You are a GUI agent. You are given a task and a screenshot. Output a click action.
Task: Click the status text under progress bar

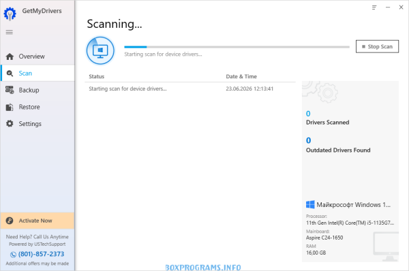tap(163, 54)
